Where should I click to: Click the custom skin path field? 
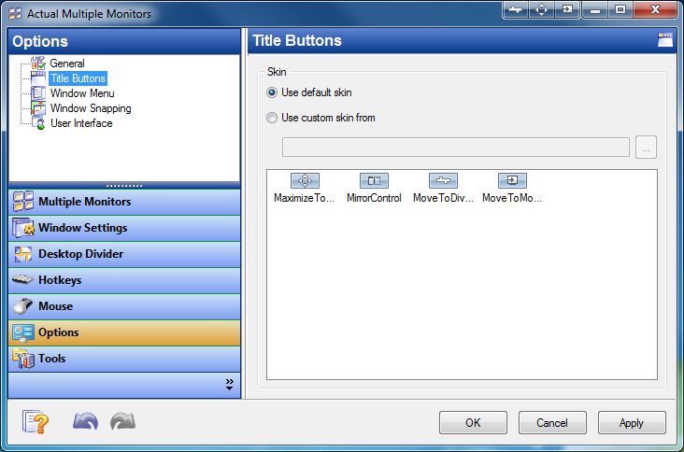click(x=455, y=148)
